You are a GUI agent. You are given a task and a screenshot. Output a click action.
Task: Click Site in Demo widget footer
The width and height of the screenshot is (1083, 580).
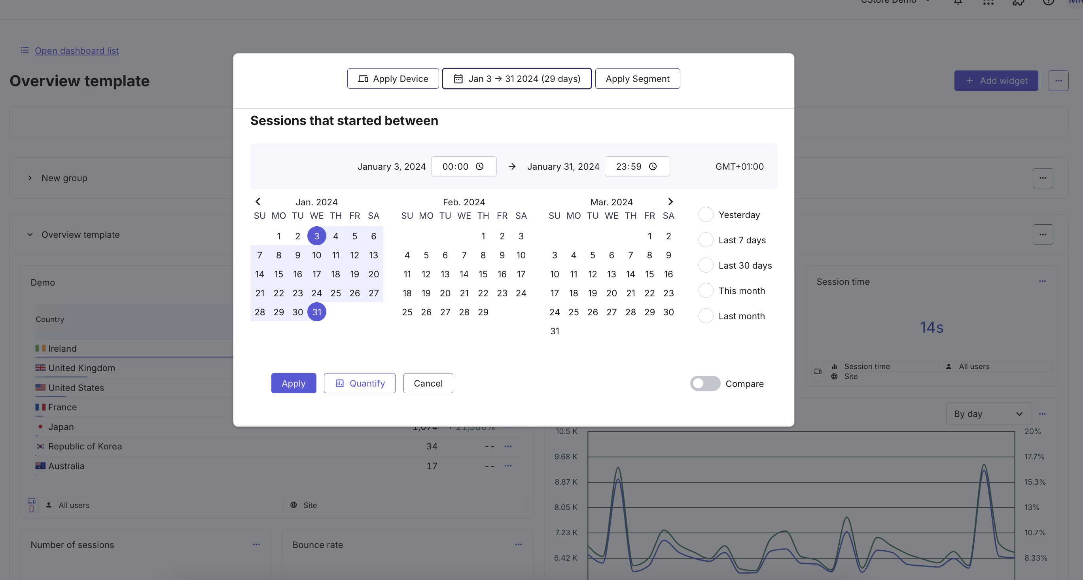310,505
